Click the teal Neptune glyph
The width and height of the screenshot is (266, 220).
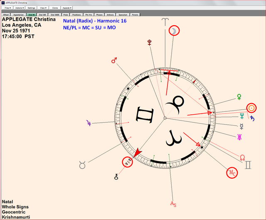coord(242,116)
